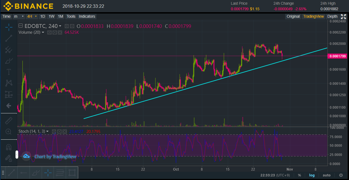
Task: Open the Indicators menu
Action: coord(87,16)
